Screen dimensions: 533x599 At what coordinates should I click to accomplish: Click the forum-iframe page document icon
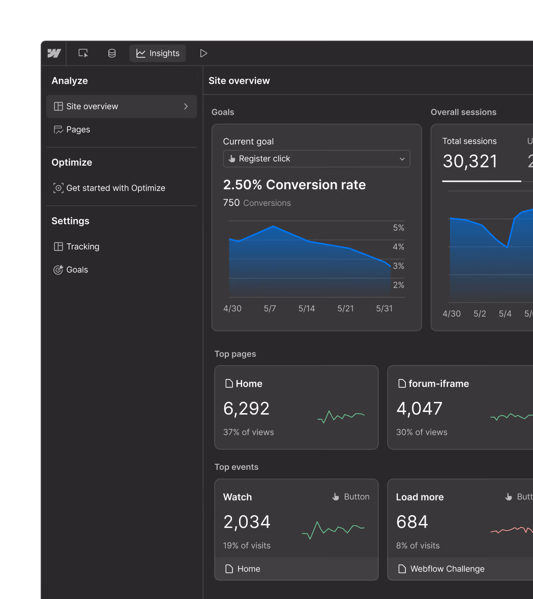click(402, 384)
